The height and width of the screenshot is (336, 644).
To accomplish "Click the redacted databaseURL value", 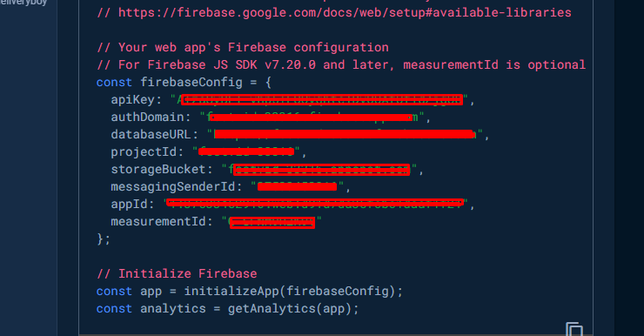I will 344,134.
